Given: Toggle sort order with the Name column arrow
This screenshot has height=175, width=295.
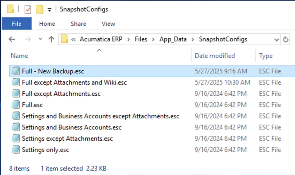Looking at the screenshot, I should (x=99, y=51).
